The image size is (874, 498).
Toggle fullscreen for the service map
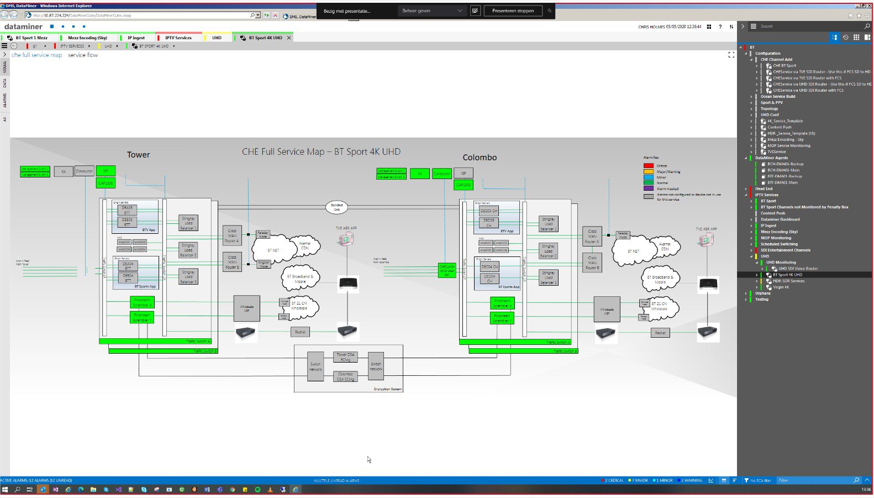click(x=731, y=55)
